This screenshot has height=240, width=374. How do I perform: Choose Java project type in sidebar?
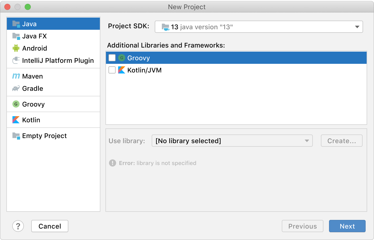tap(29, 24)
